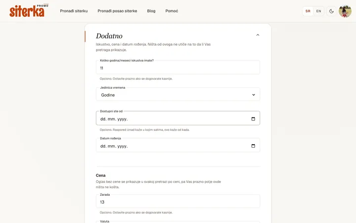Click the Cena section heading
The height and width of the screenshot is (223, 356).
tap(100, 175)
